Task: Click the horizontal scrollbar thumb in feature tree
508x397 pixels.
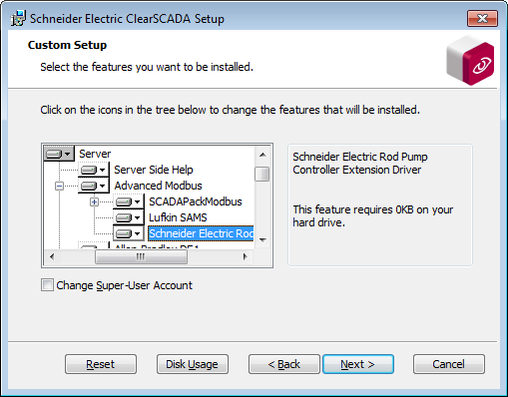Action: coord(141,256)
